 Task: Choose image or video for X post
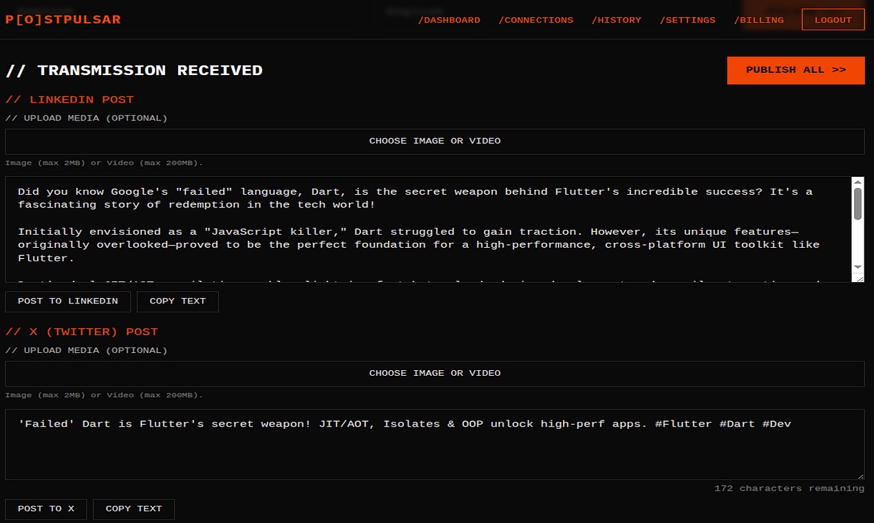click(x=435, y=373)
